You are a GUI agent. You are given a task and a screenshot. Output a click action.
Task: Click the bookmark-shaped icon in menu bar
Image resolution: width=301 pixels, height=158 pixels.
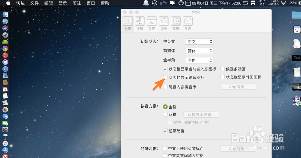(x=253, y=3)
